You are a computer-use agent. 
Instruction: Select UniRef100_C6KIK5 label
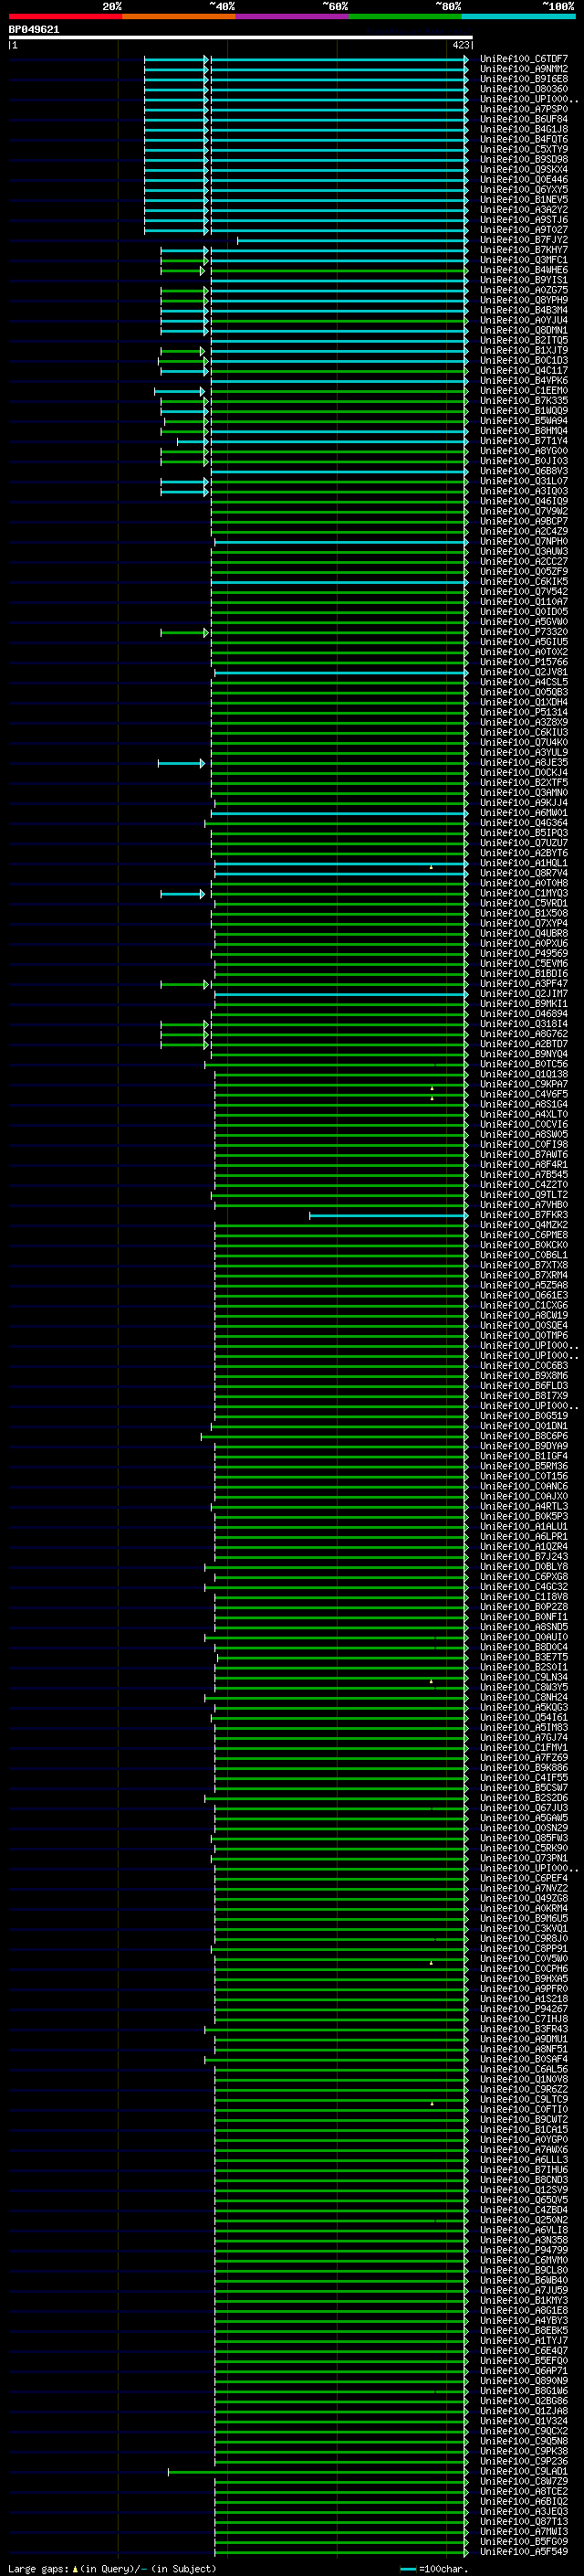tap(523, 582)
